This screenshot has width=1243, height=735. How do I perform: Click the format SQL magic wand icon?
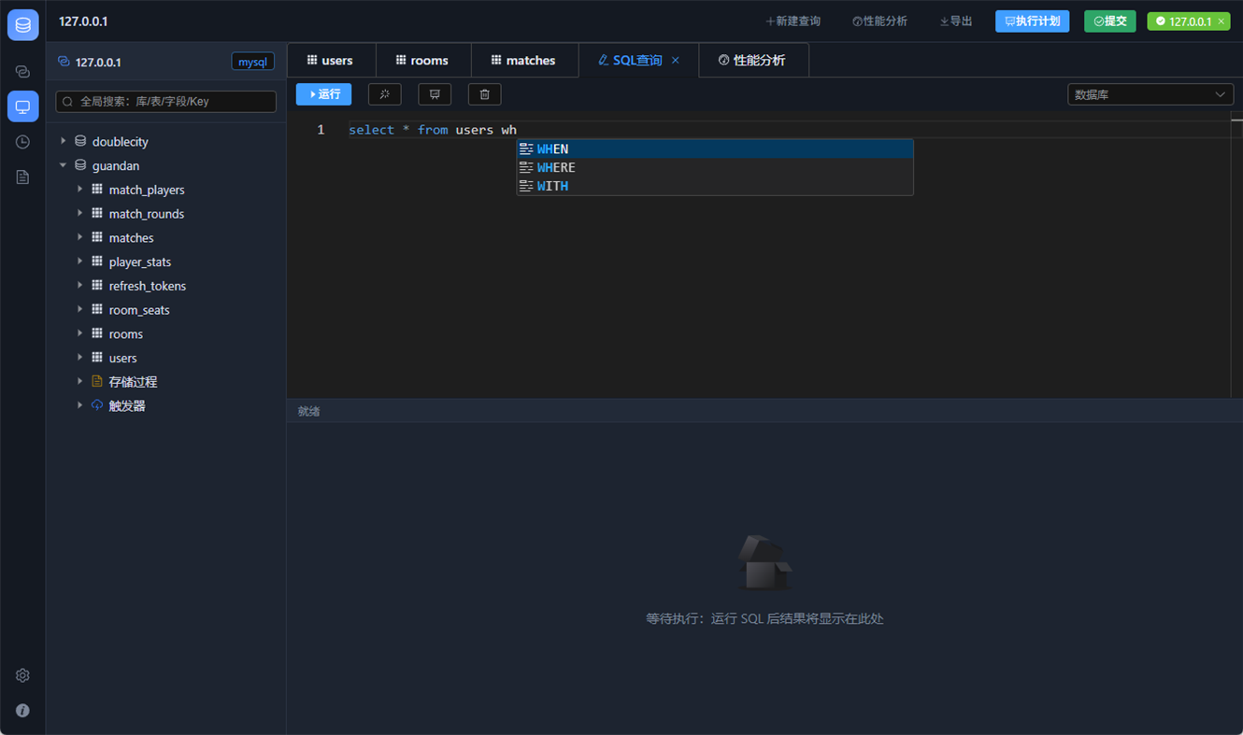pos(384,94)
